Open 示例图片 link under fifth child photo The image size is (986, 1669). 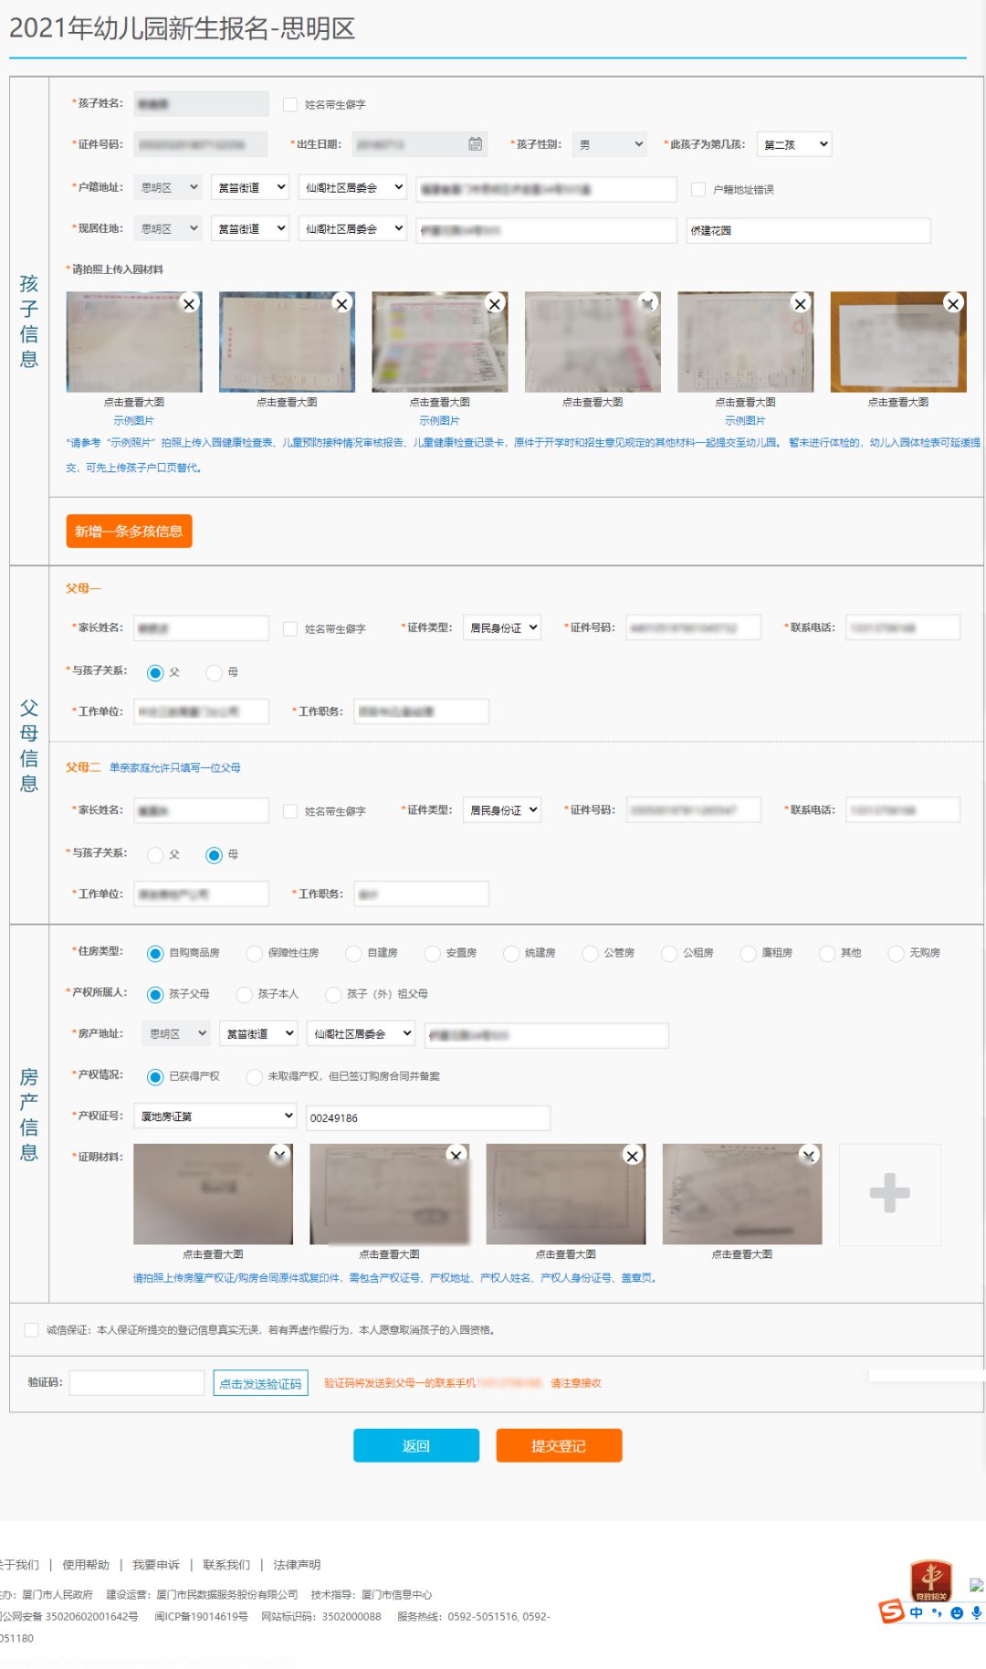745,421
